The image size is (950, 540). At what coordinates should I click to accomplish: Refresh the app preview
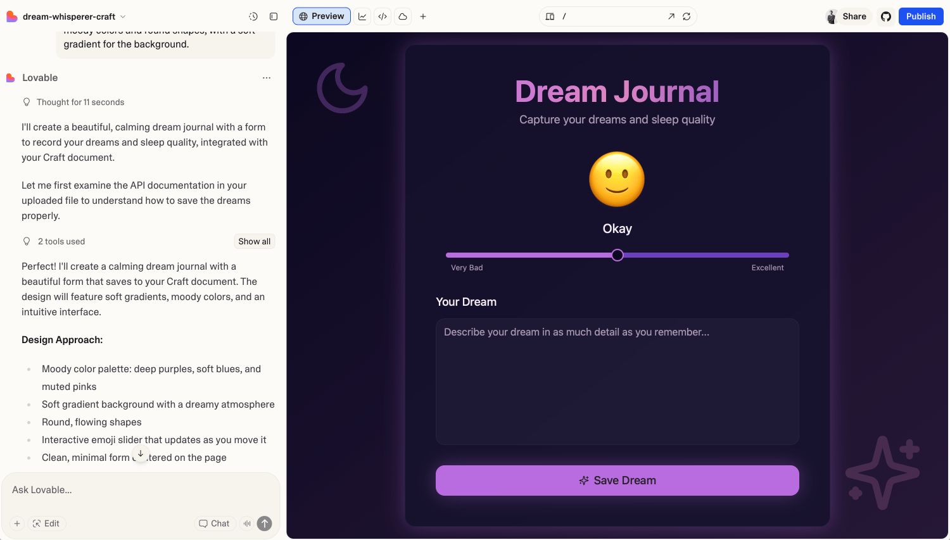click(x=687, y=16)
